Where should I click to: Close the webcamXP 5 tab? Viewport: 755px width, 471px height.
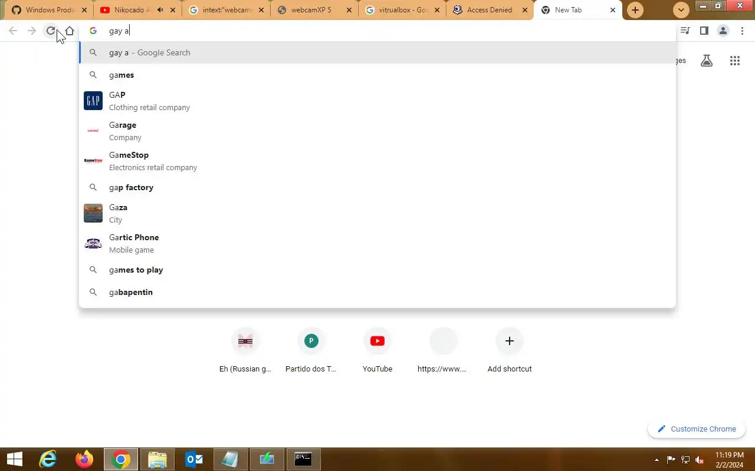pos(349,10)
